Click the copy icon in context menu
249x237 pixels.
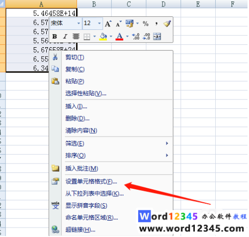tap(55, 69)
